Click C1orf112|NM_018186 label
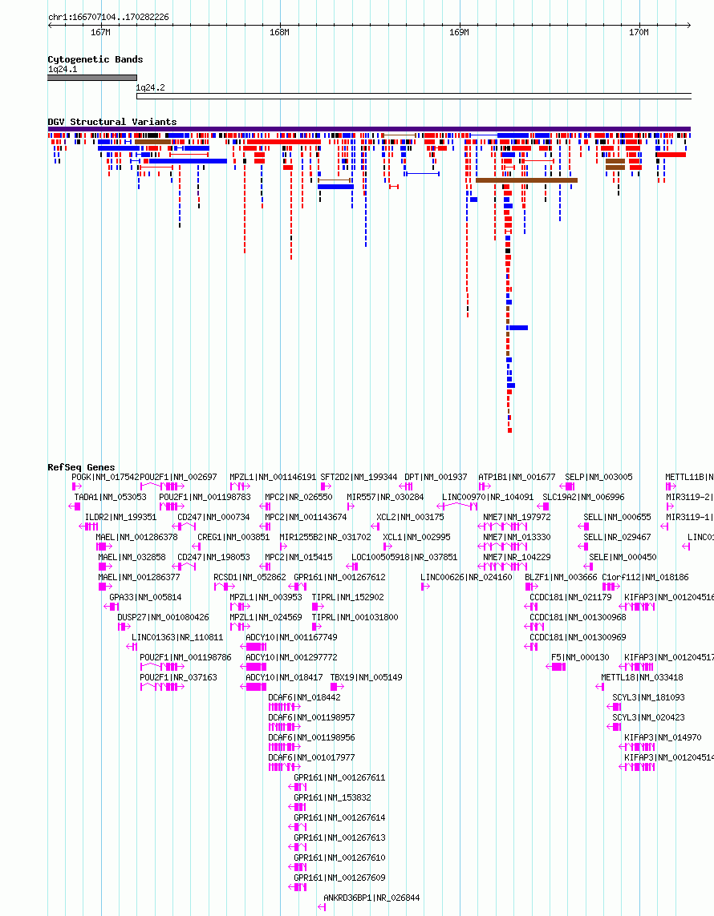Viewport: 714px width, 916px height. (x=645, y=577)
